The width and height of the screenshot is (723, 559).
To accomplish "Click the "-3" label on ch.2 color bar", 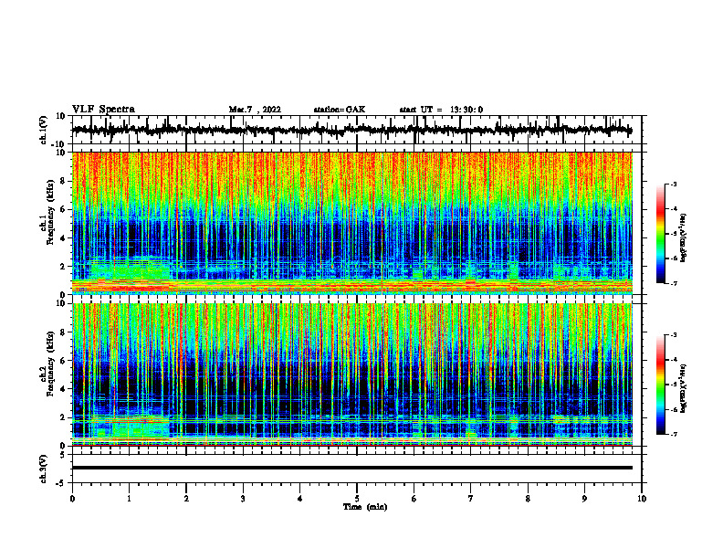I will point(673,335).
